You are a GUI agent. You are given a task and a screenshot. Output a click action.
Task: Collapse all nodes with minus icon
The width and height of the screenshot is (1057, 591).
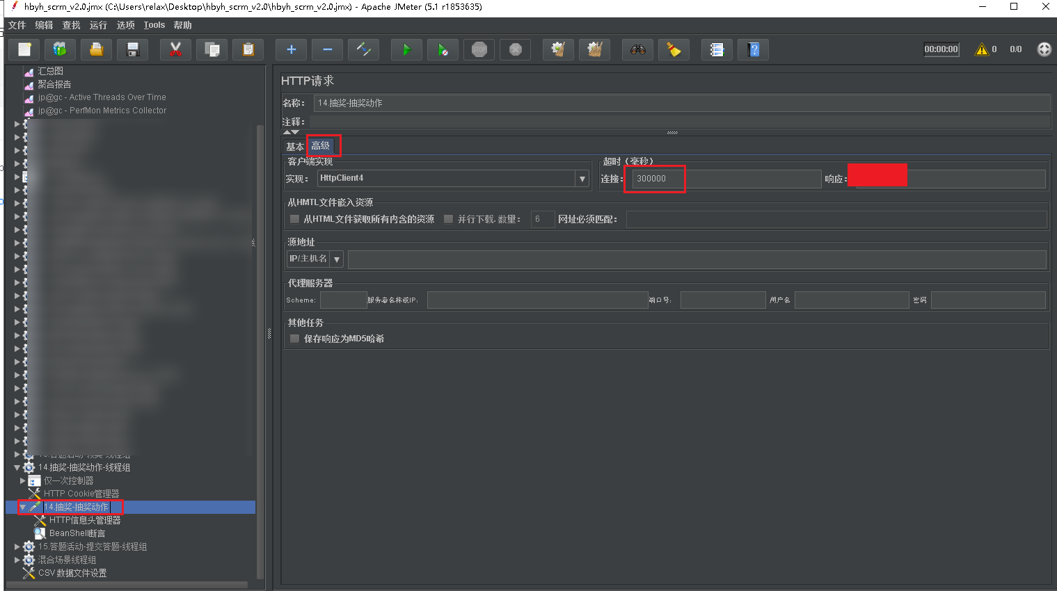(x=328, y=49)
